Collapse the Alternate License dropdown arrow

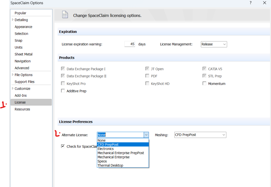tap(146, 135)
